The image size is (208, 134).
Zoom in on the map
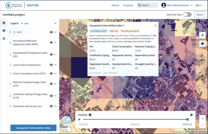click(202, 118)
